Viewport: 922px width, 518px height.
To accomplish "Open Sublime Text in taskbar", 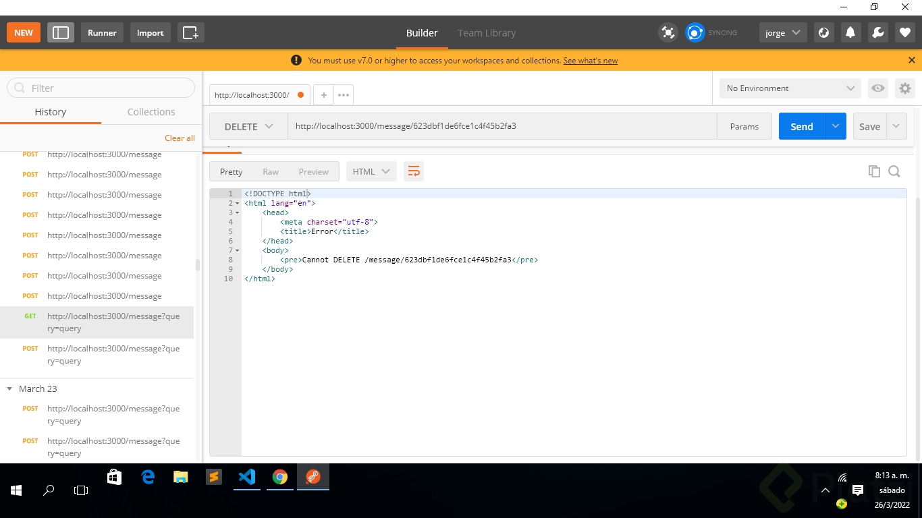I will [213, 477].
